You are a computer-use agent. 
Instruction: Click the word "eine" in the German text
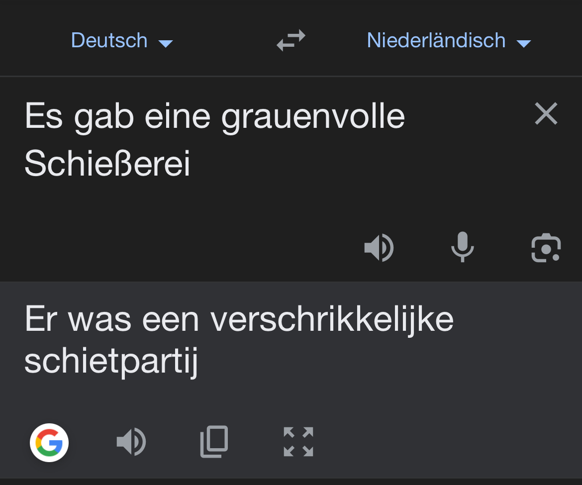pos(177,116)
